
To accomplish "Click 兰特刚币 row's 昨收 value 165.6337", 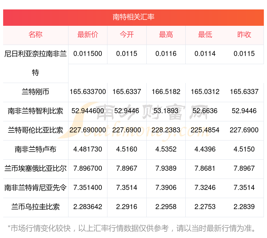I will (244, 92).
